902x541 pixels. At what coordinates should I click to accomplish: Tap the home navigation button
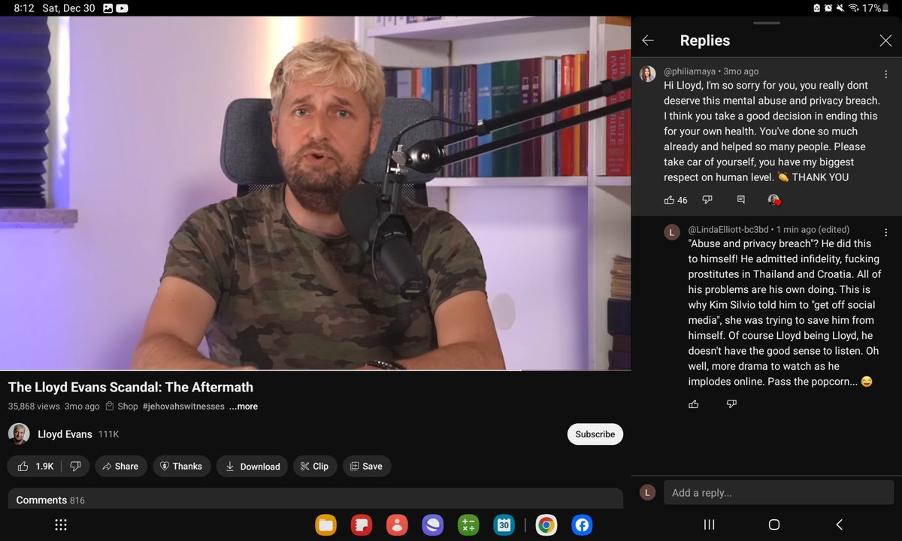pyautogui.click(x=774, y=524)
